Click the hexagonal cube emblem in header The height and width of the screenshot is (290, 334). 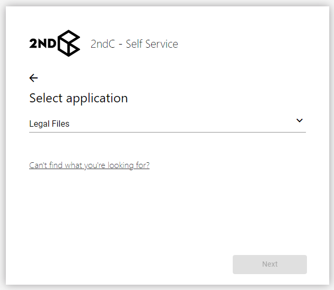coord(69,43)
